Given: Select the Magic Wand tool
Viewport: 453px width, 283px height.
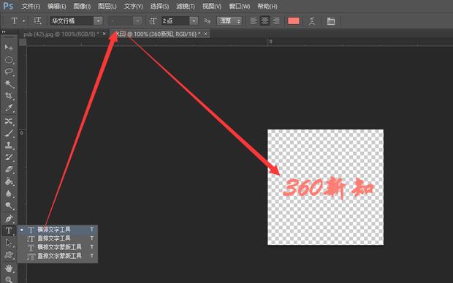Looking at the screenshot, I should (9, 84).
